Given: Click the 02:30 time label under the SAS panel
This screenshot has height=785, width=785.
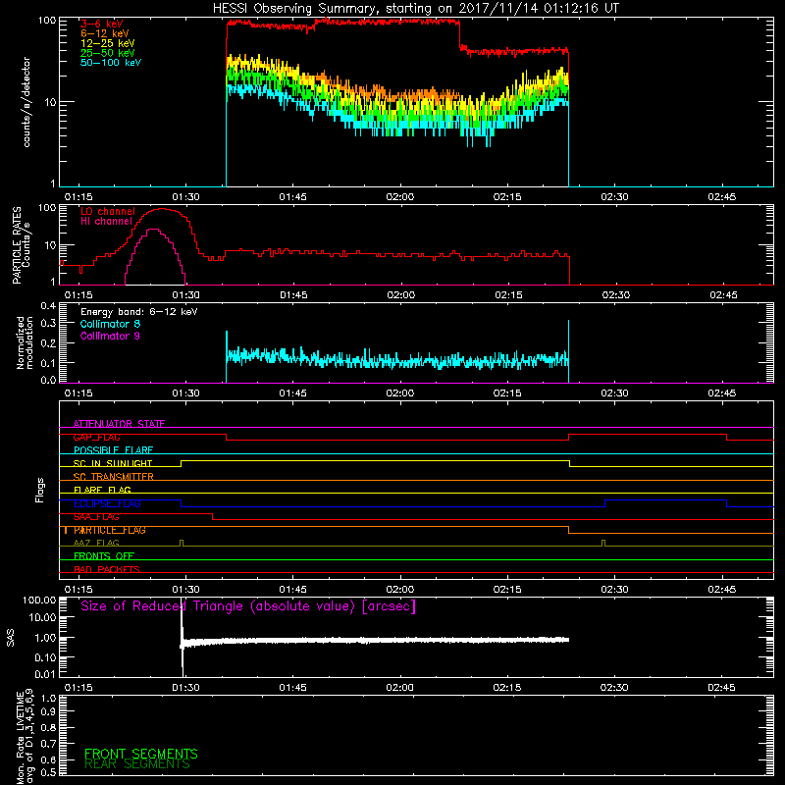Looking at the screenshot, I should [614, 688].
